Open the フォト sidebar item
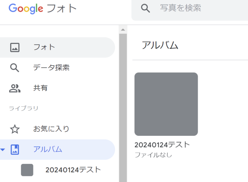Screen dimensions: 248x182 (57, 47)
